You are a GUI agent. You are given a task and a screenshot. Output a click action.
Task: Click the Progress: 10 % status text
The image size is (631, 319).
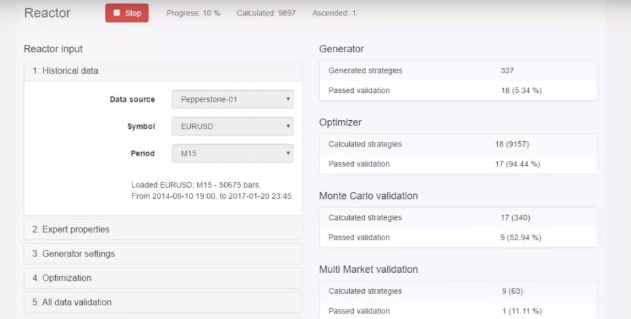(x=193, y=13)
